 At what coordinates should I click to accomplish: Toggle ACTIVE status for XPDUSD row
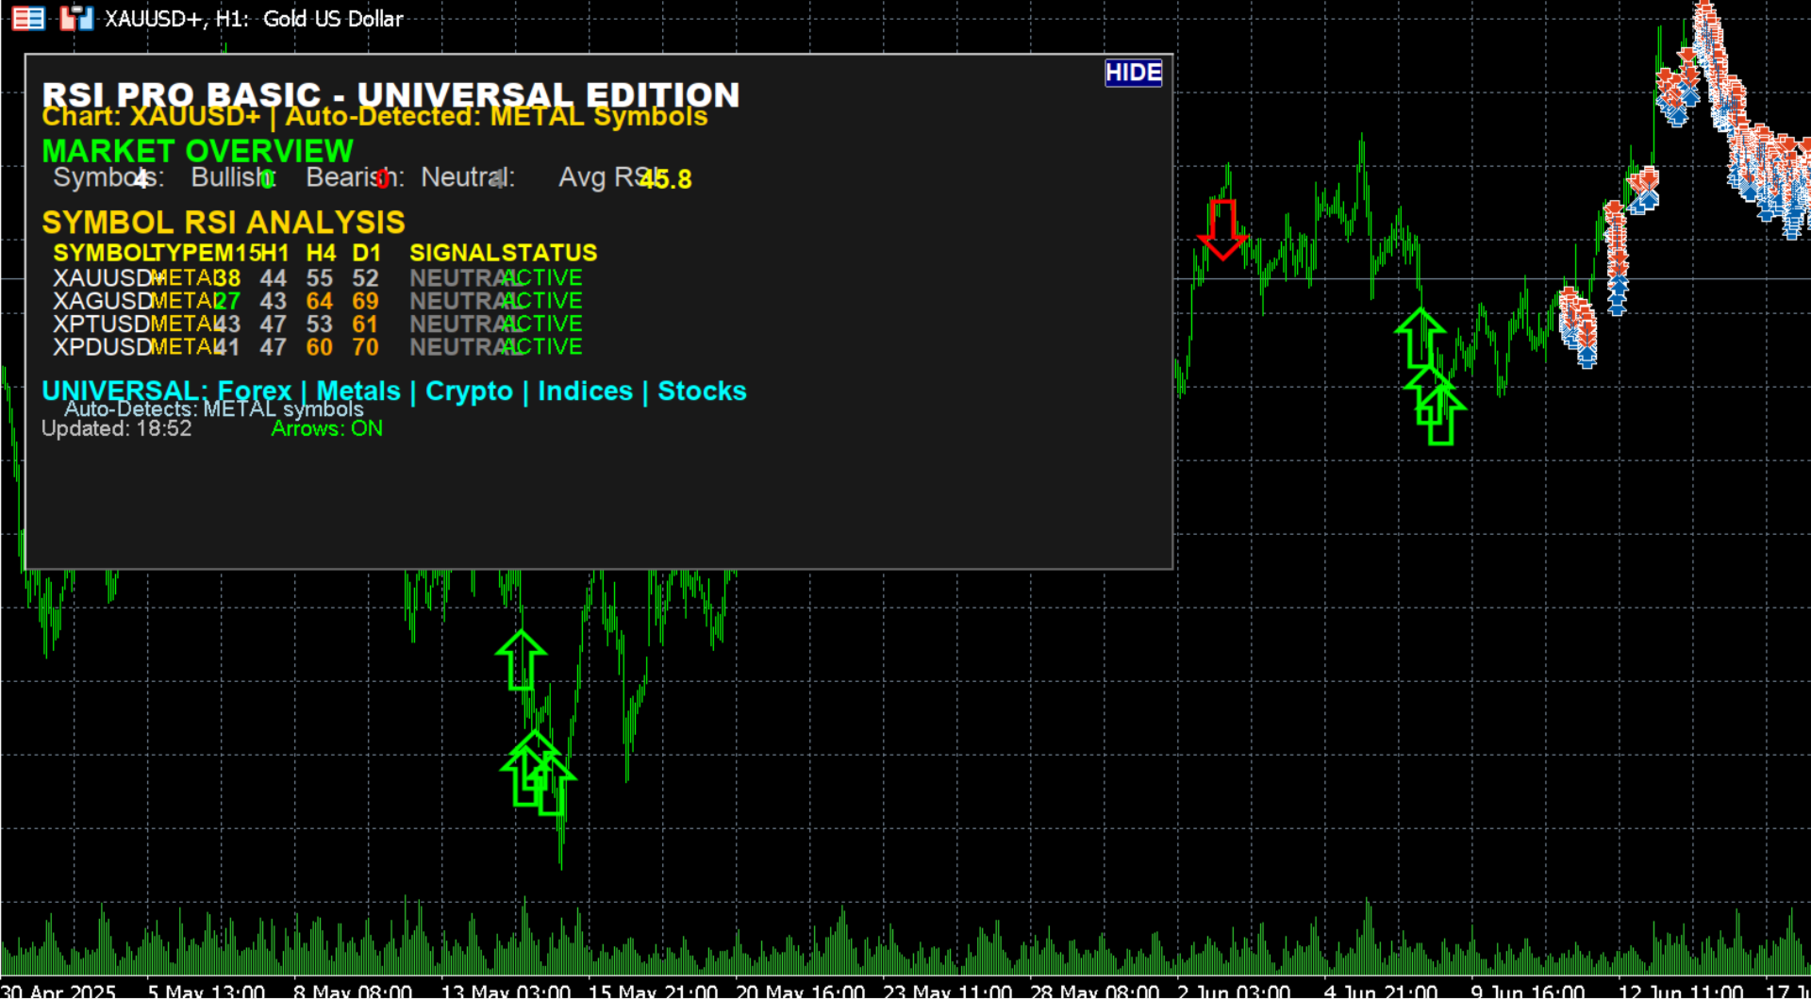point(542,346)
